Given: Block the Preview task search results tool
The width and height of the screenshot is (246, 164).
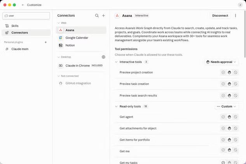Looking at the screenshot, I should [x=236, y=96].
